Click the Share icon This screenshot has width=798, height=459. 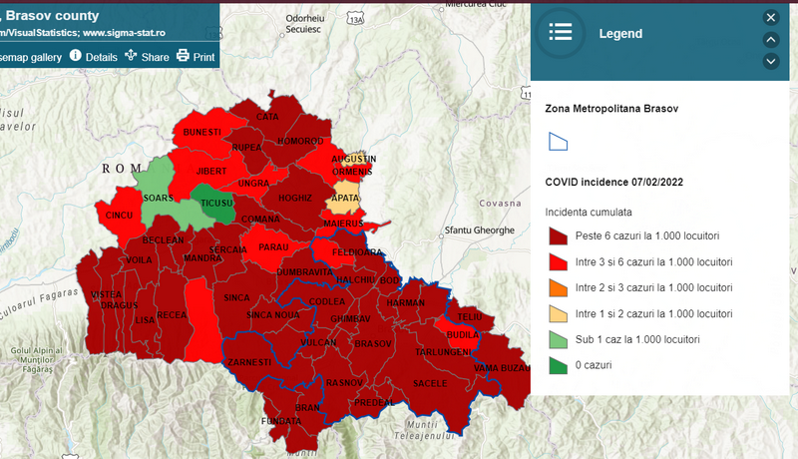(131, 56)
